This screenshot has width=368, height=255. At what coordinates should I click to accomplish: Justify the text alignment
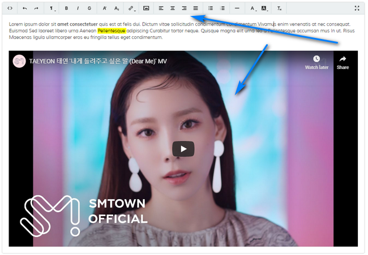195,8
